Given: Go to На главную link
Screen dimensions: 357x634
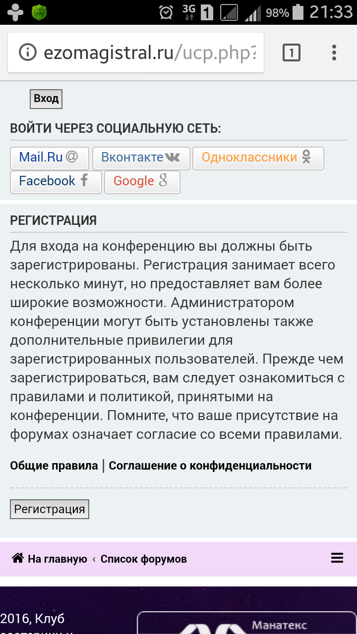Looking at the screenshot, I should coord(57,559).
